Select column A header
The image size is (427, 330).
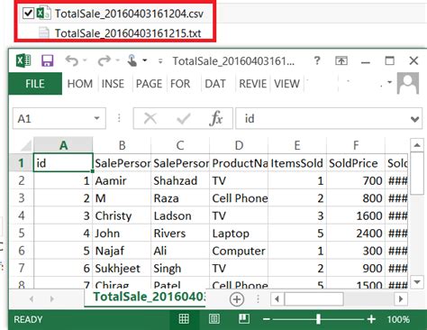click(63, 145)
